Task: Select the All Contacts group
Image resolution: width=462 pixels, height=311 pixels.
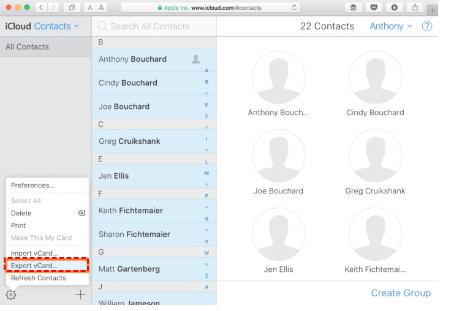Action: [46, 47]
